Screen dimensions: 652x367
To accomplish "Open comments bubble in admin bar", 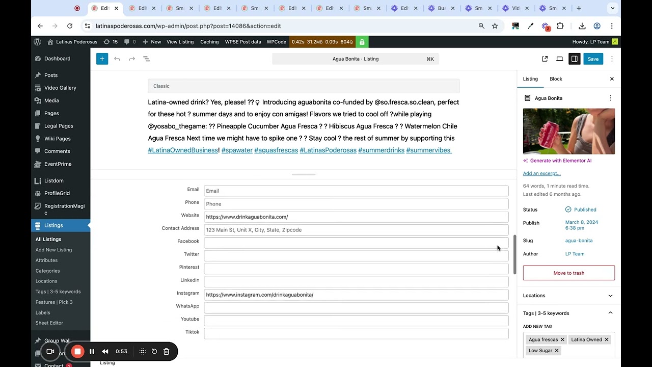I will pos(130,42).
